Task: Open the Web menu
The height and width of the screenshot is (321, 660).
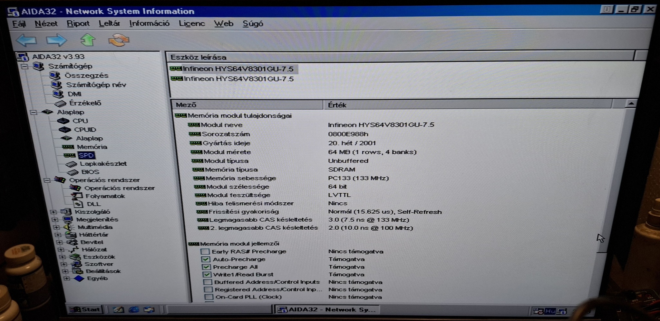Action: click(224, 23)
